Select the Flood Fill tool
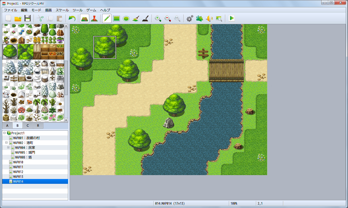The image size is (348, 208). (x=136, y=18)
